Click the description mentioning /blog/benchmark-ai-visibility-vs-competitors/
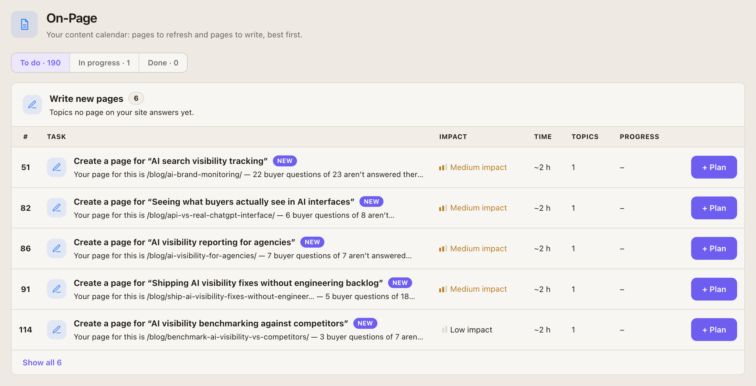This screenshot has width=756, height=386. [249, 337]
